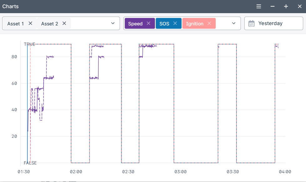
Task: Click the calendar icon beside Yesterday
Action: [x=251, y=23]
